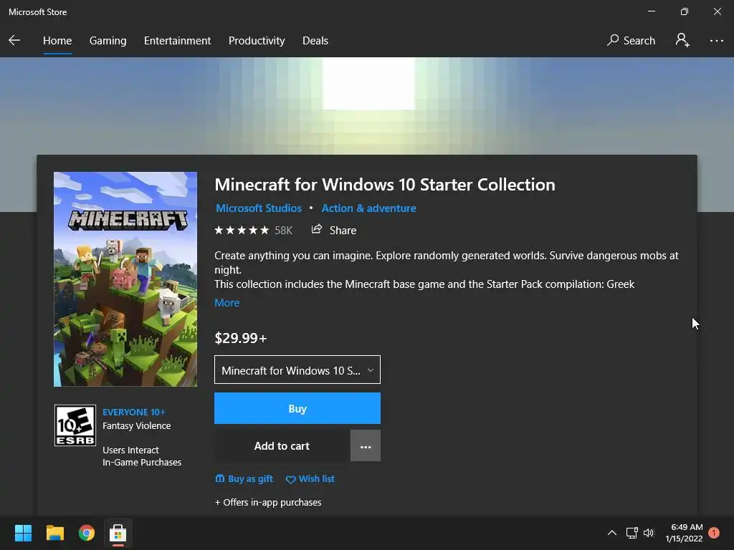Click the gift box icon beside Buy as gift

click(x=219, y=478)
